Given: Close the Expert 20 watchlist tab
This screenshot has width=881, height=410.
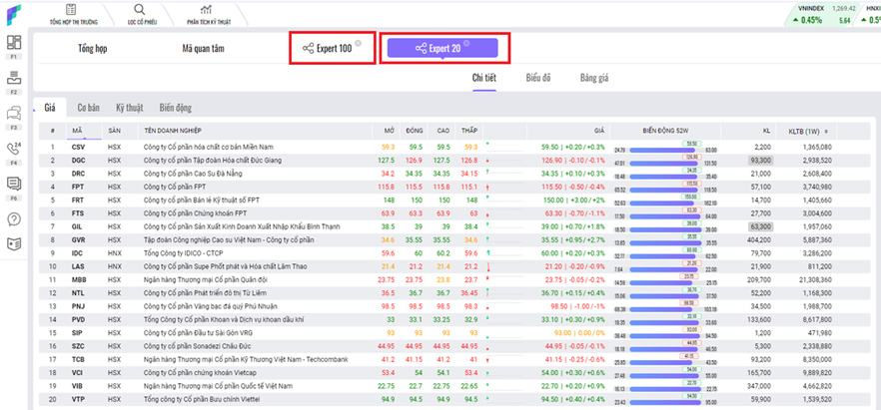Looking at the screenshot, I should click(466, 43).
